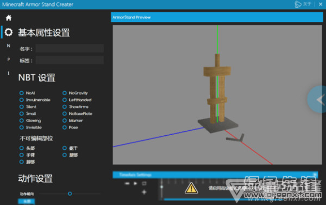The height and width of the screenshot is (205, 326).
Task: Click the TimeAxis Settings header bar
Action: (x=215, y=175)
